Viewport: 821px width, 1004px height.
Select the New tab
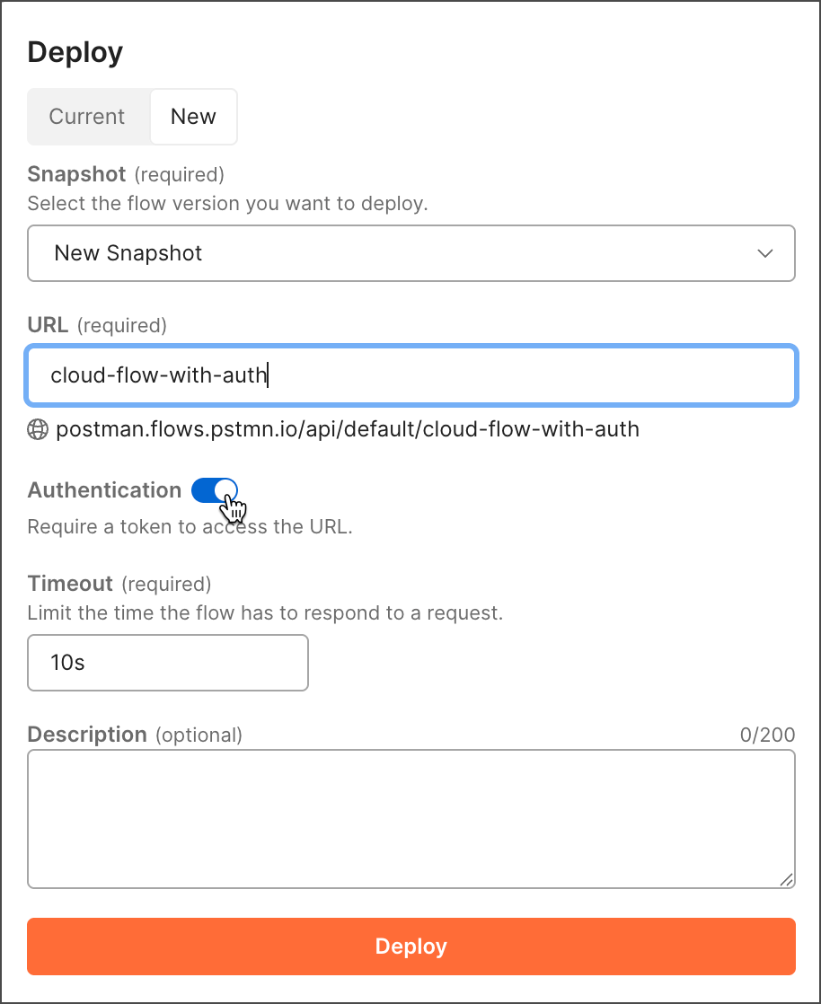pyautogui.click(x=193, y=116)
